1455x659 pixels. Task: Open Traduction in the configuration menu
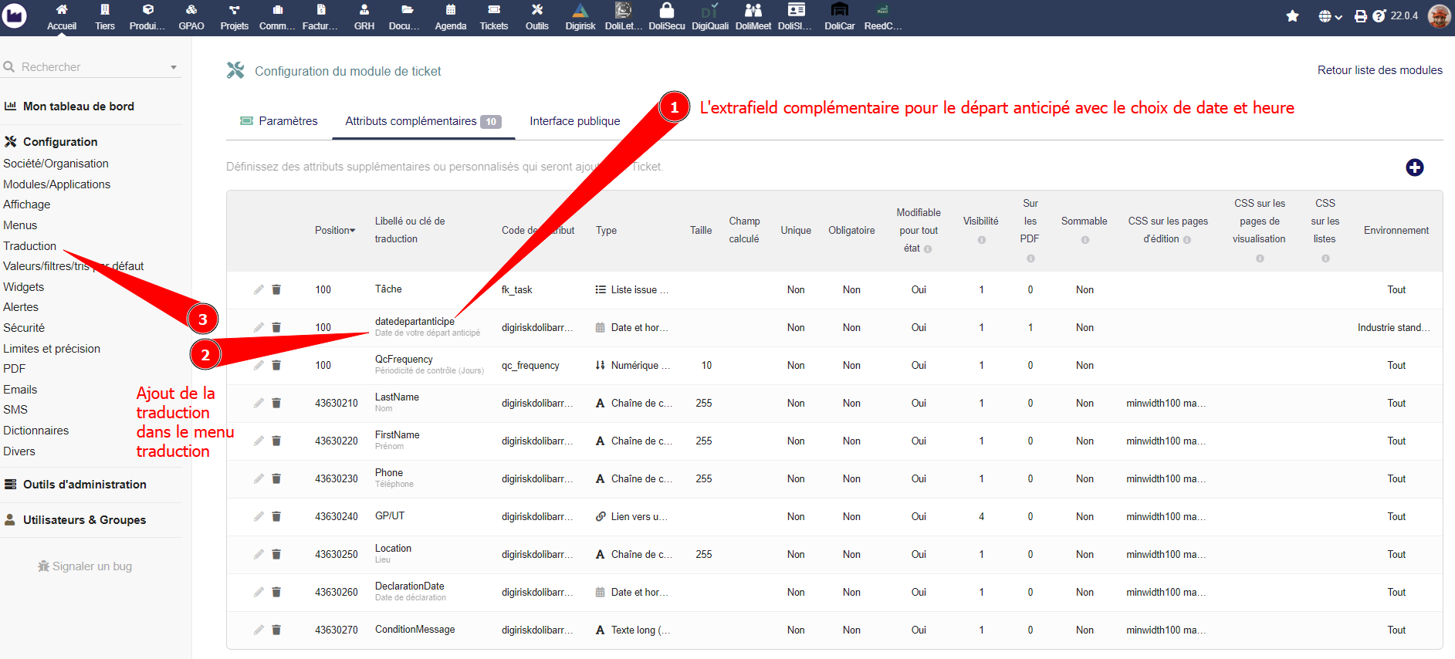pyautogui.click(x=30, y=246)
